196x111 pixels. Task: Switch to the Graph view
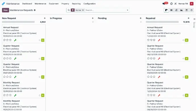point(182,10)
